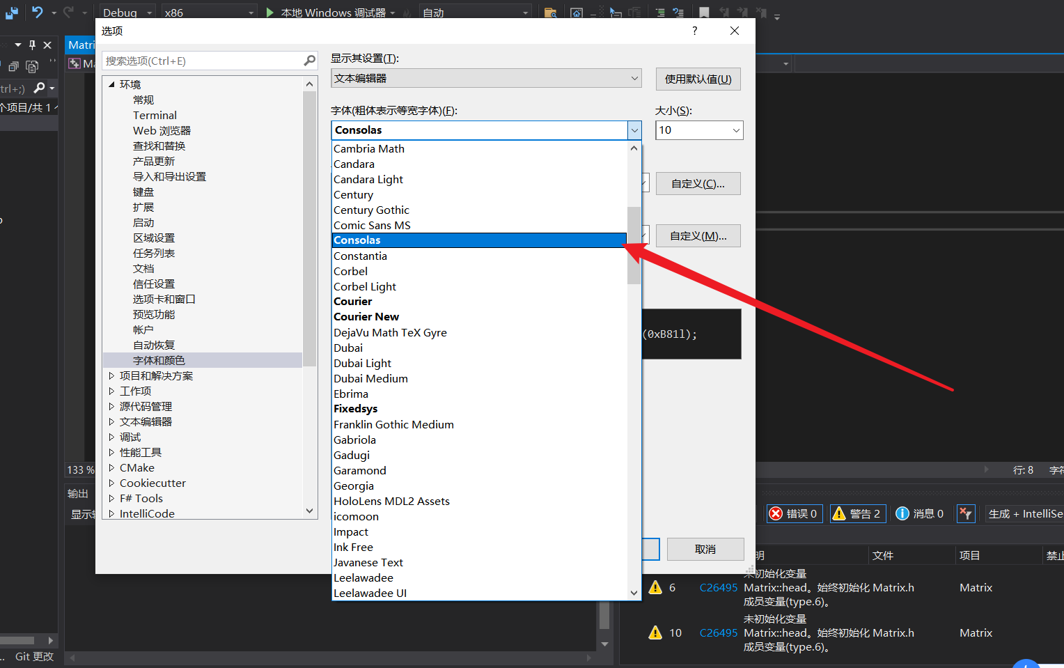
Task: Click the 自定义(C)... button
Action: 698,184
